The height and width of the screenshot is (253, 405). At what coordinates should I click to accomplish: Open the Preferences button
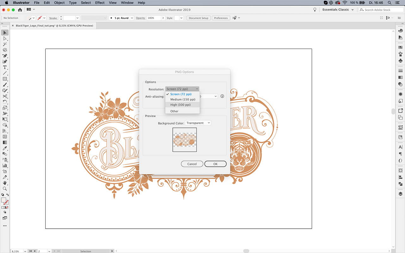click(x=221, y=18)
